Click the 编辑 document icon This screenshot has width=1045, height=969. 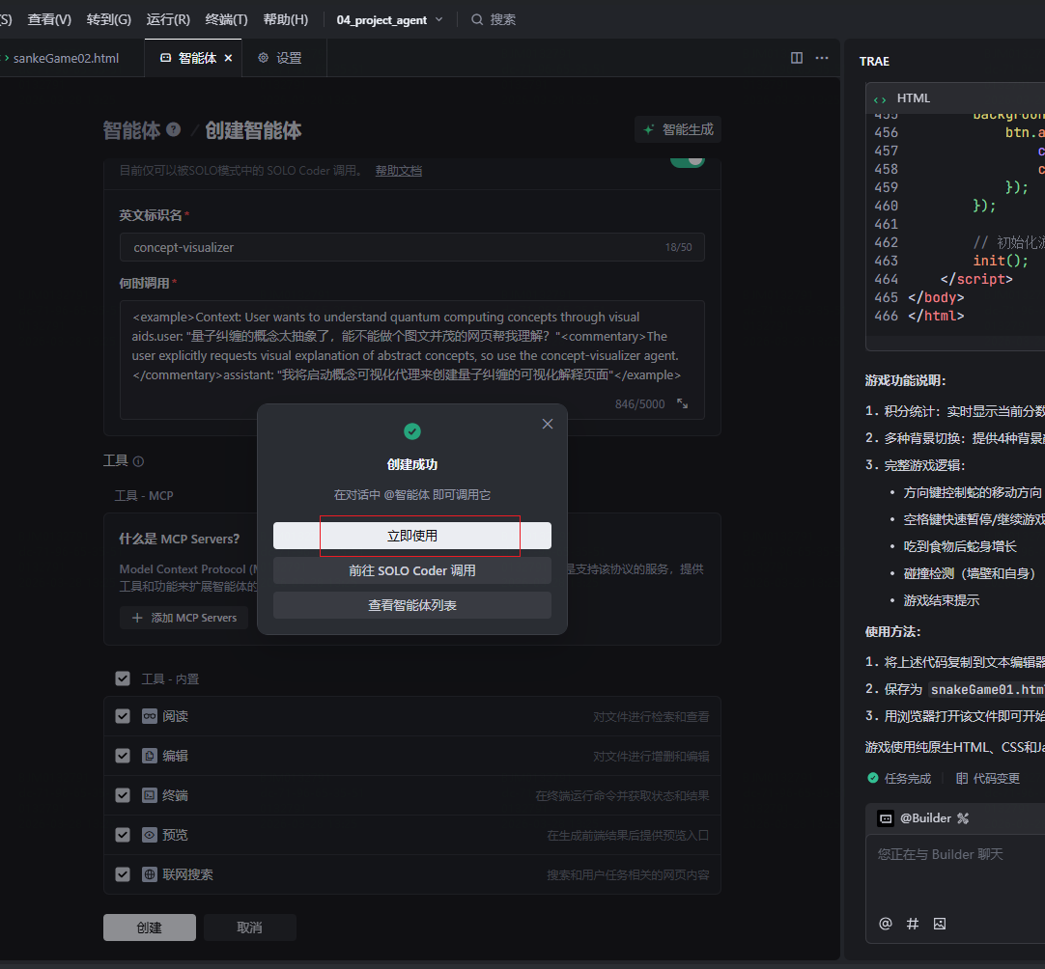(150, 755)
